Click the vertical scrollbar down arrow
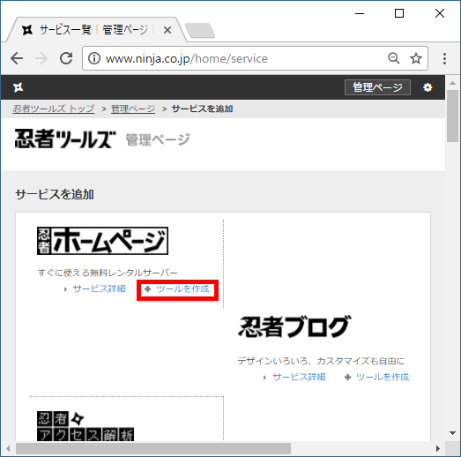 (453, 433)
